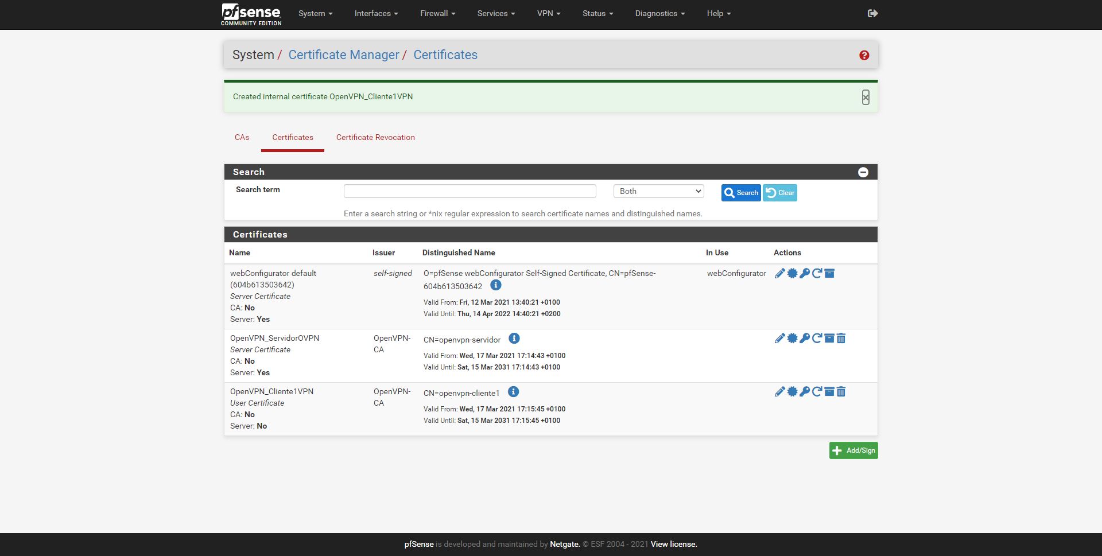Log out using the top-right exit icon
The image size is (1102, 556).
click(872, 13)
